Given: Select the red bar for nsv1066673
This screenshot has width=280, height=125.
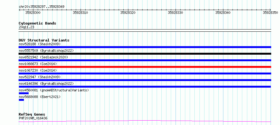Looking at the screenshot, I should [145, 67].
